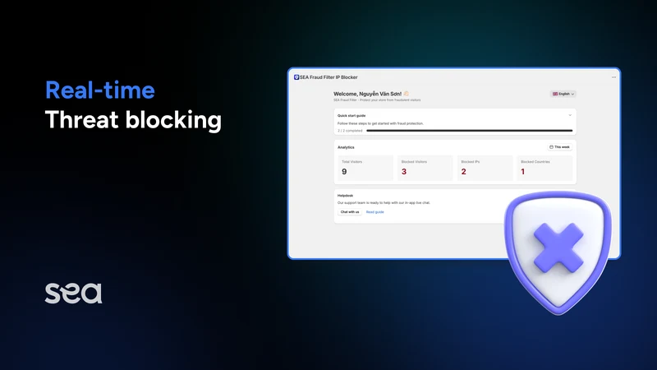Click the Chat with us button
657x370 pixels.
pos(350,212)
